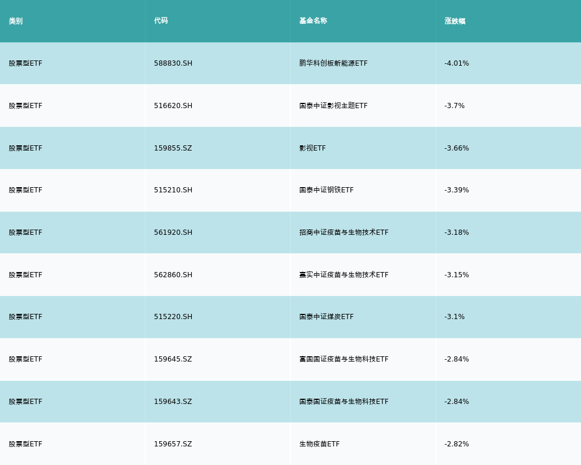
Task: Select fund 招商中证疫苗与生物技术ETF
Action: [344, 233]
